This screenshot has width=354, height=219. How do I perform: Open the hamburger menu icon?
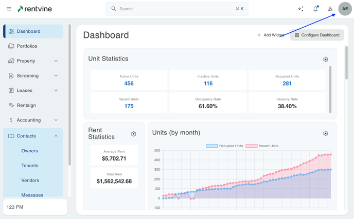(x=9, y=9)
